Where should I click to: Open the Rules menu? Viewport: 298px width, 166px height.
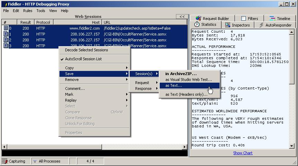pyautogui.click(x=28, y=11)
